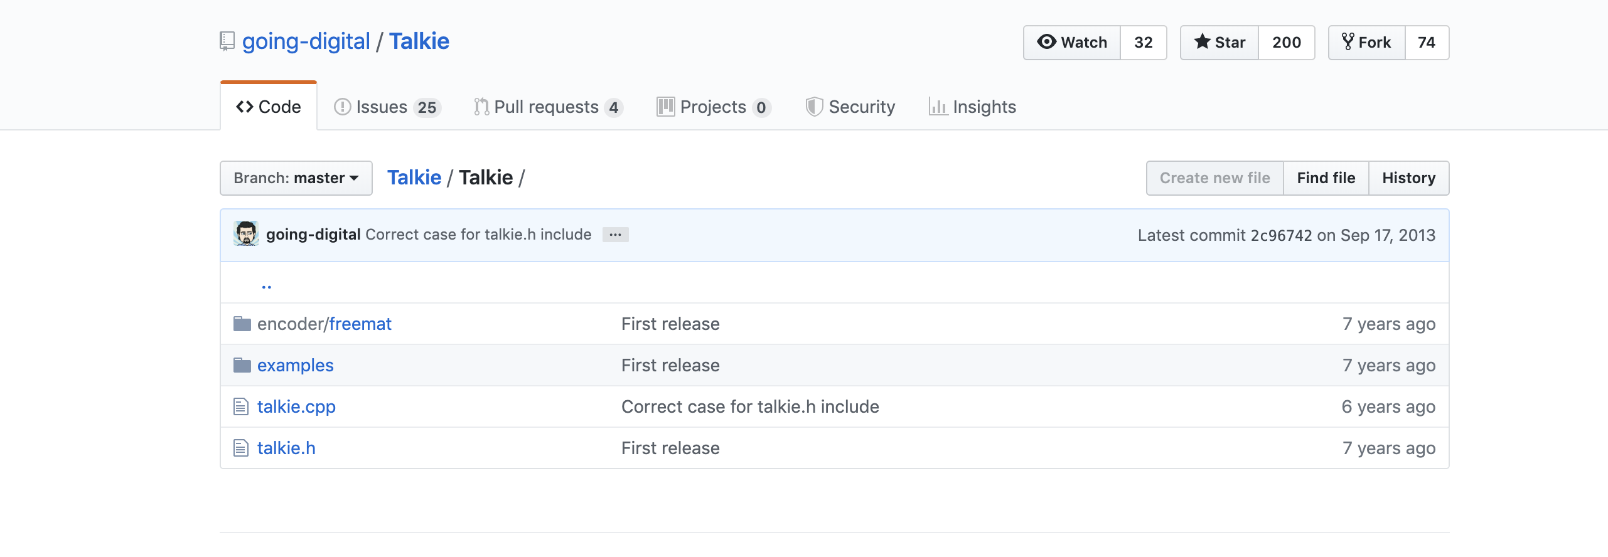Click the talkie.cpp file icon
Viewport: 1608px width, 557px height.
pyautogui.click(x=241, y=406)
